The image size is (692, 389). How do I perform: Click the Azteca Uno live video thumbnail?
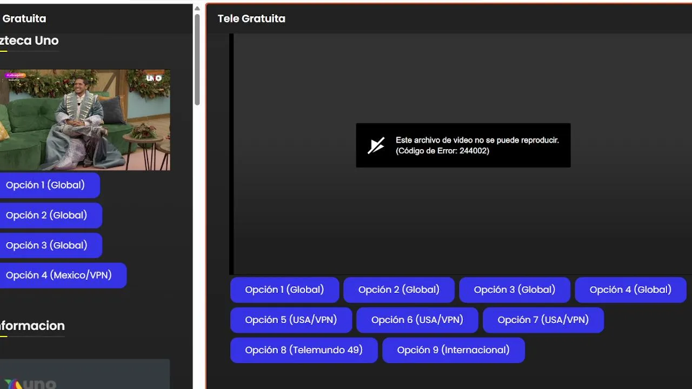pyautogui.click(x=85, y=120)
